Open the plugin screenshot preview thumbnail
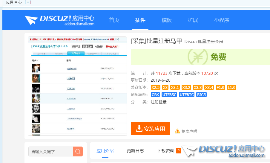The image size is (270, 163). [77, 86]
